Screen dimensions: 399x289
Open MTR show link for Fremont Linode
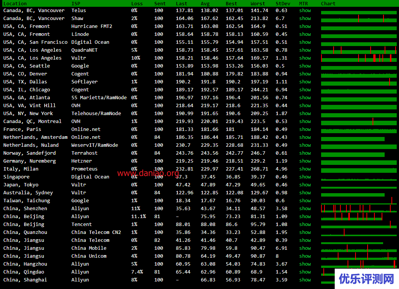pos(305,34)
